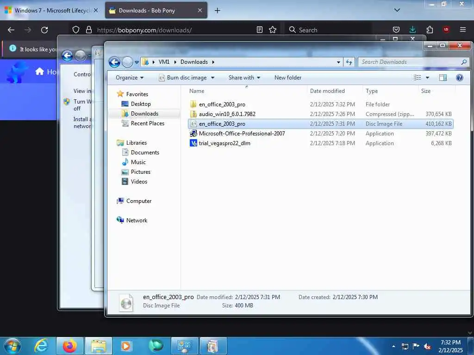Sort files by Date modified column
This screenshot has width=474, height=355.
[335, 91]
